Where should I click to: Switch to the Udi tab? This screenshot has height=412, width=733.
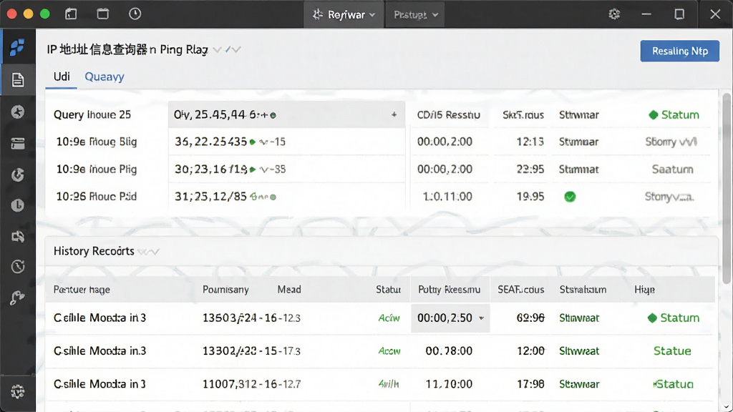pyautogui.click(x=62, y=77)
